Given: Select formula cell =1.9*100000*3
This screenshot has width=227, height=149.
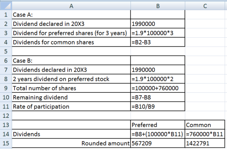Looking at the screenshot, I should tap(158, 33).
